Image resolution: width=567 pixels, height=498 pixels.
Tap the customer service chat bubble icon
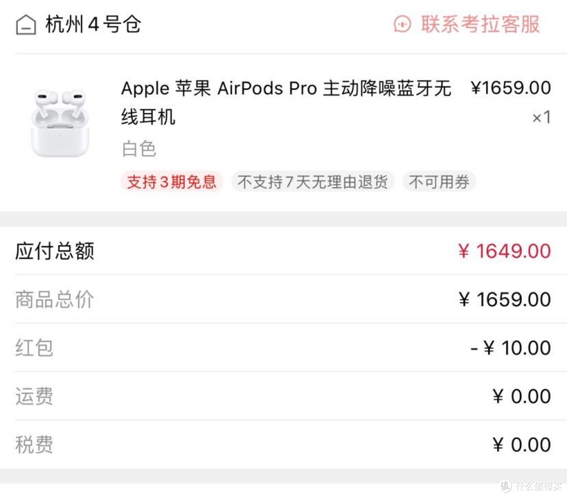coord(403,24)
